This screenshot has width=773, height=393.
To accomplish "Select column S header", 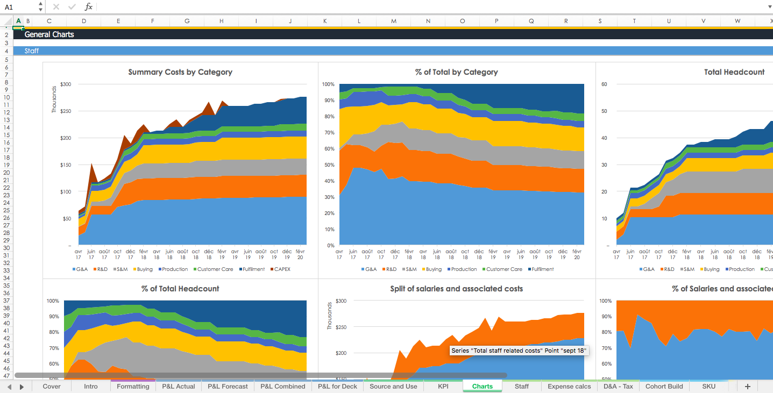I will pos(600,21).
